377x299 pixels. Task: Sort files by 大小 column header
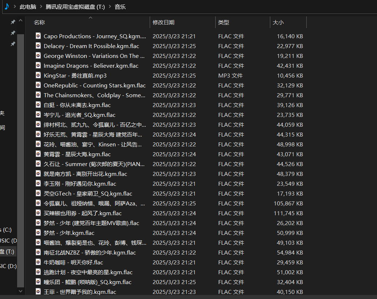pos(278,22)
